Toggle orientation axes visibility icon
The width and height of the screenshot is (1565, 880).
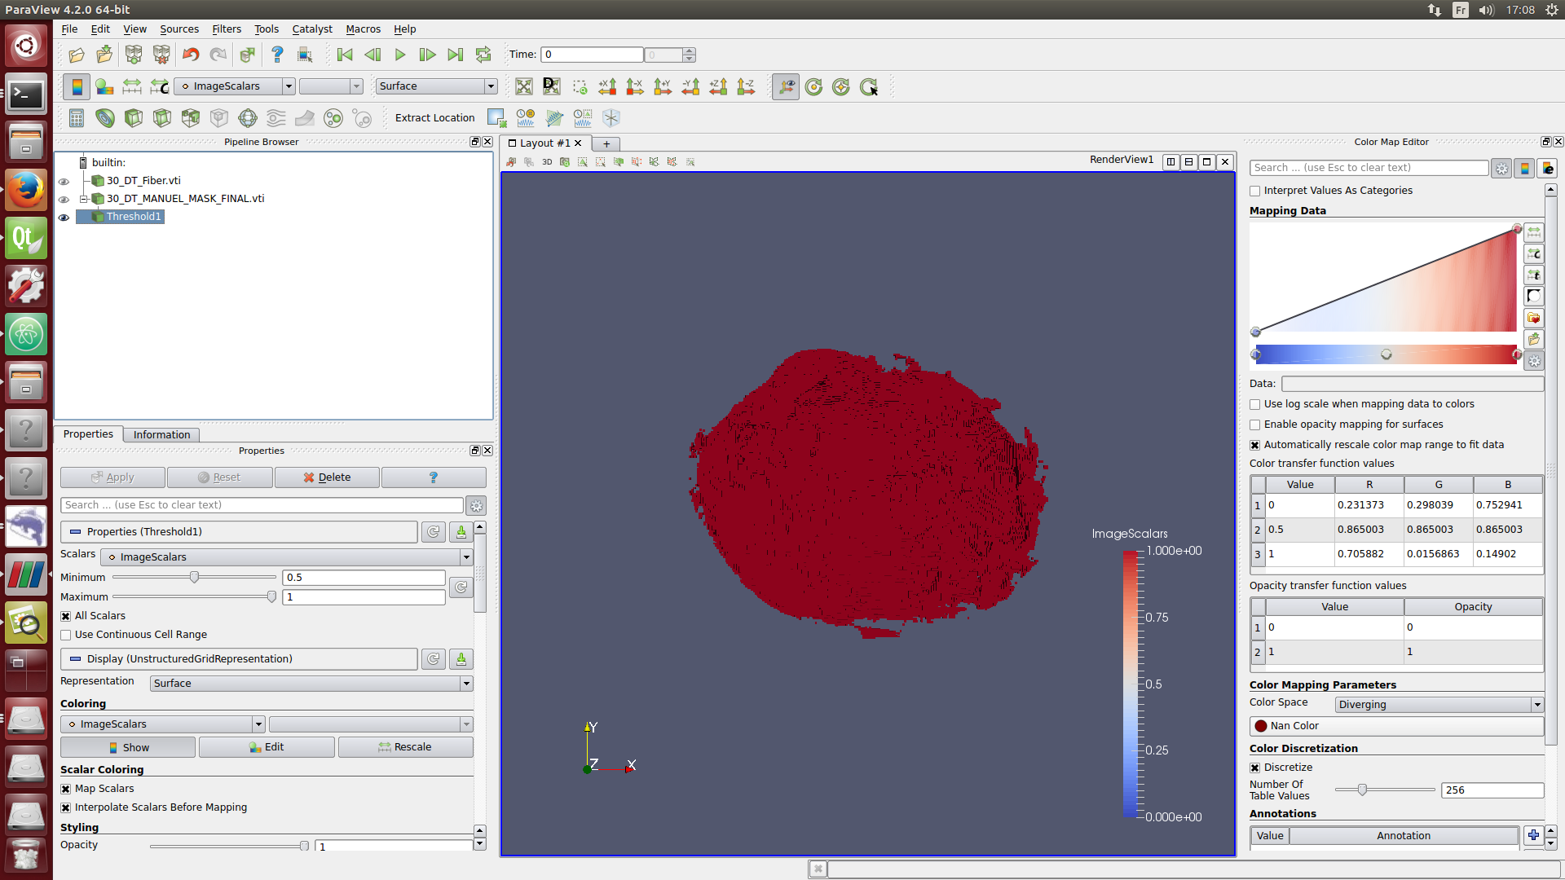click(786, 86)
